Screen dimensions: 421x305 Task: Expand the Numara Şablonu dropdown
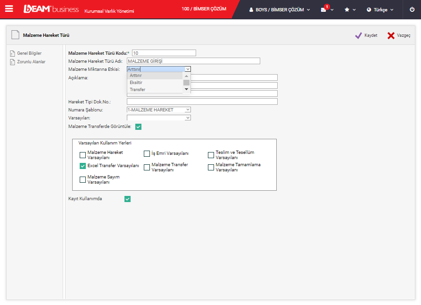tap(188, 110)
